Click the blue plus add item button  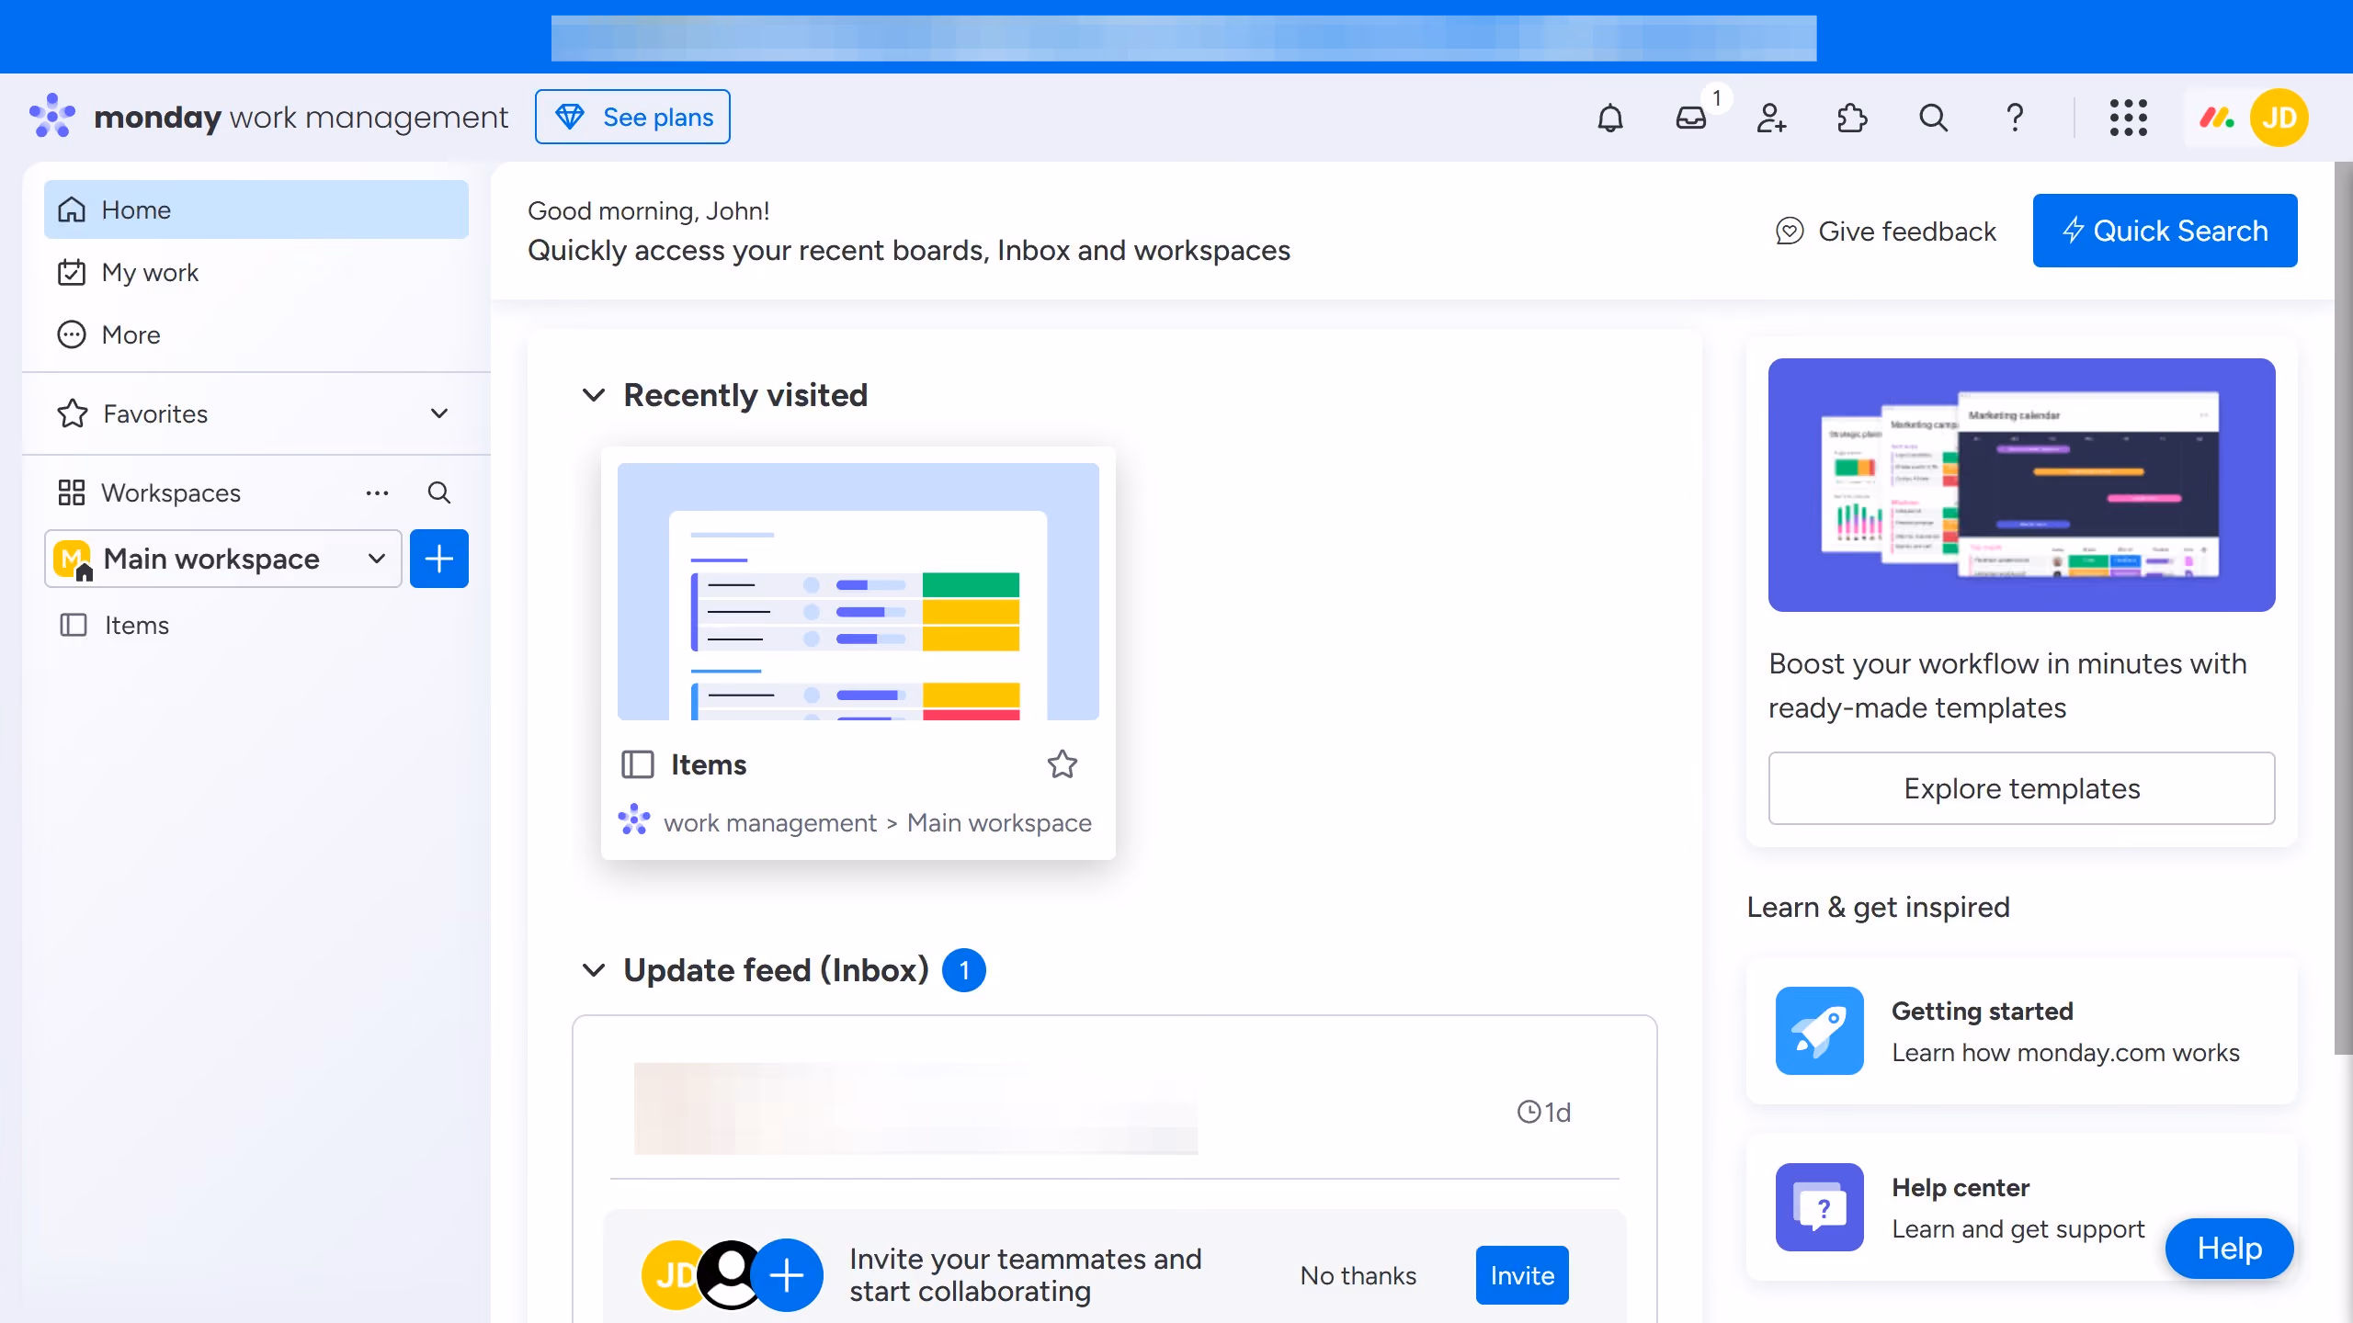point(439,559)
